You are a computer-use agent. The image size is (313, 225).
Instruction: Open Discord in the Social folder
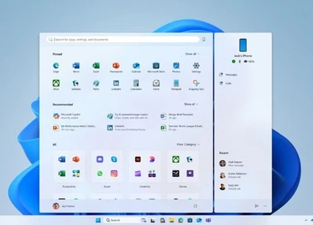[x=100, y=159]
